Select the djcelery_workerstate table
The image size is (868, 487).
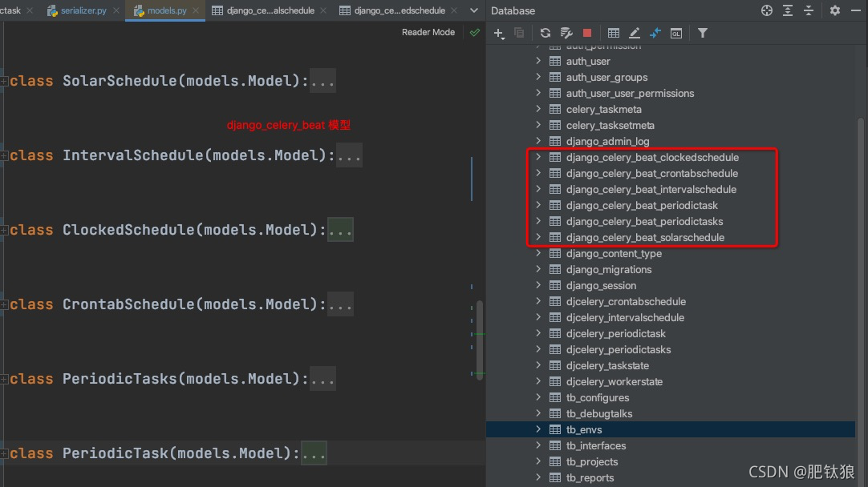coord(614,382)
